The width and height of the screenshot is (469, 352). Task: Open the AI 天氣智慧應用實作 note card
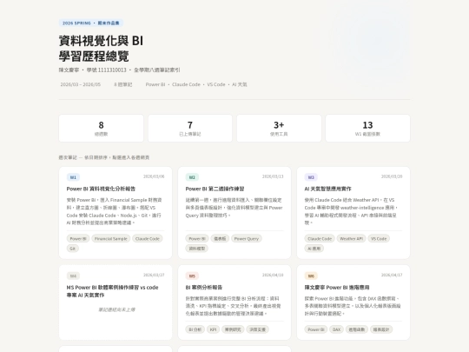[x=353, y=213]
